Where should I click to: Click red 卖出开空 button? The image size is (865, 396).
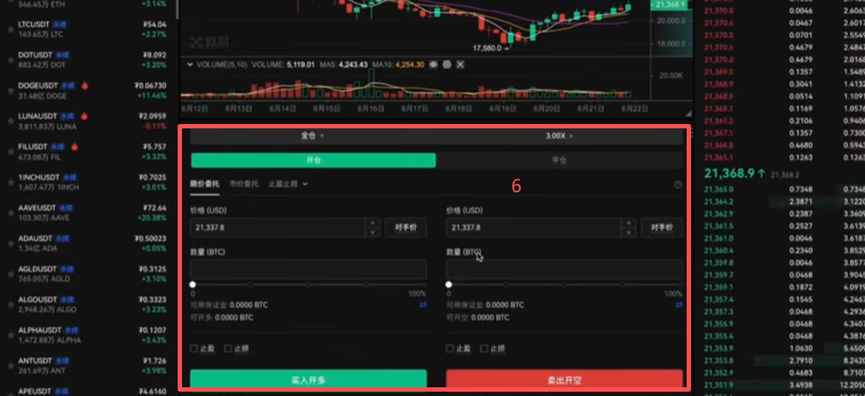[564, 379]
